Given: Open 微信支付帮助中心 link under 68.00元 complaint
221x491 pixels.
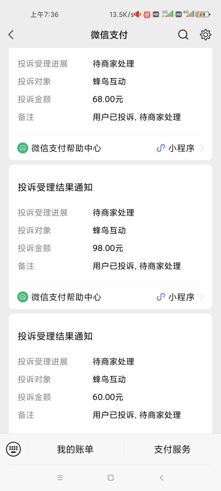Looking at the screenshot, I should click(x=66, y=148).
